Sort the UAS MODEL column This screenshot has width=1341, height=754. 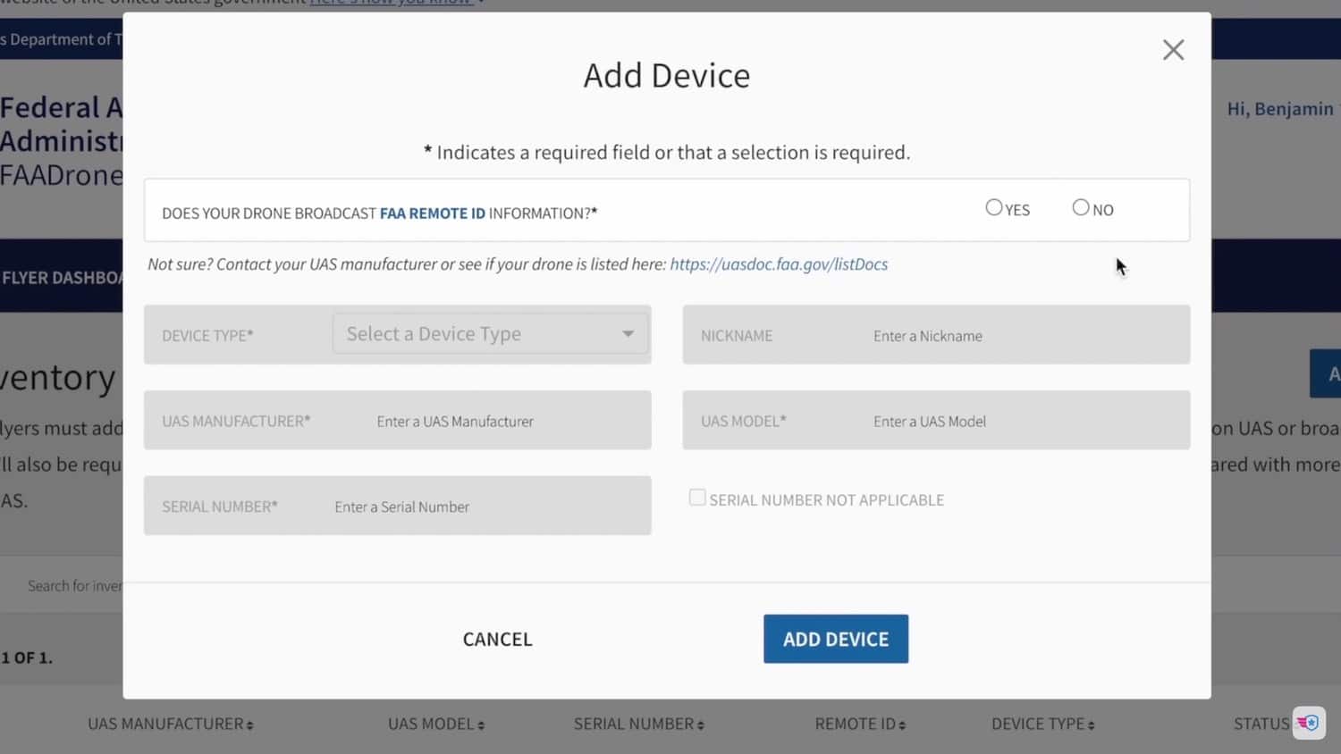[x=435, y=724]
